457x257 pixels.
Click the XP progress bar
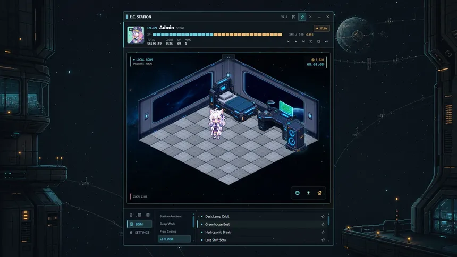click(x=217, y=35)
